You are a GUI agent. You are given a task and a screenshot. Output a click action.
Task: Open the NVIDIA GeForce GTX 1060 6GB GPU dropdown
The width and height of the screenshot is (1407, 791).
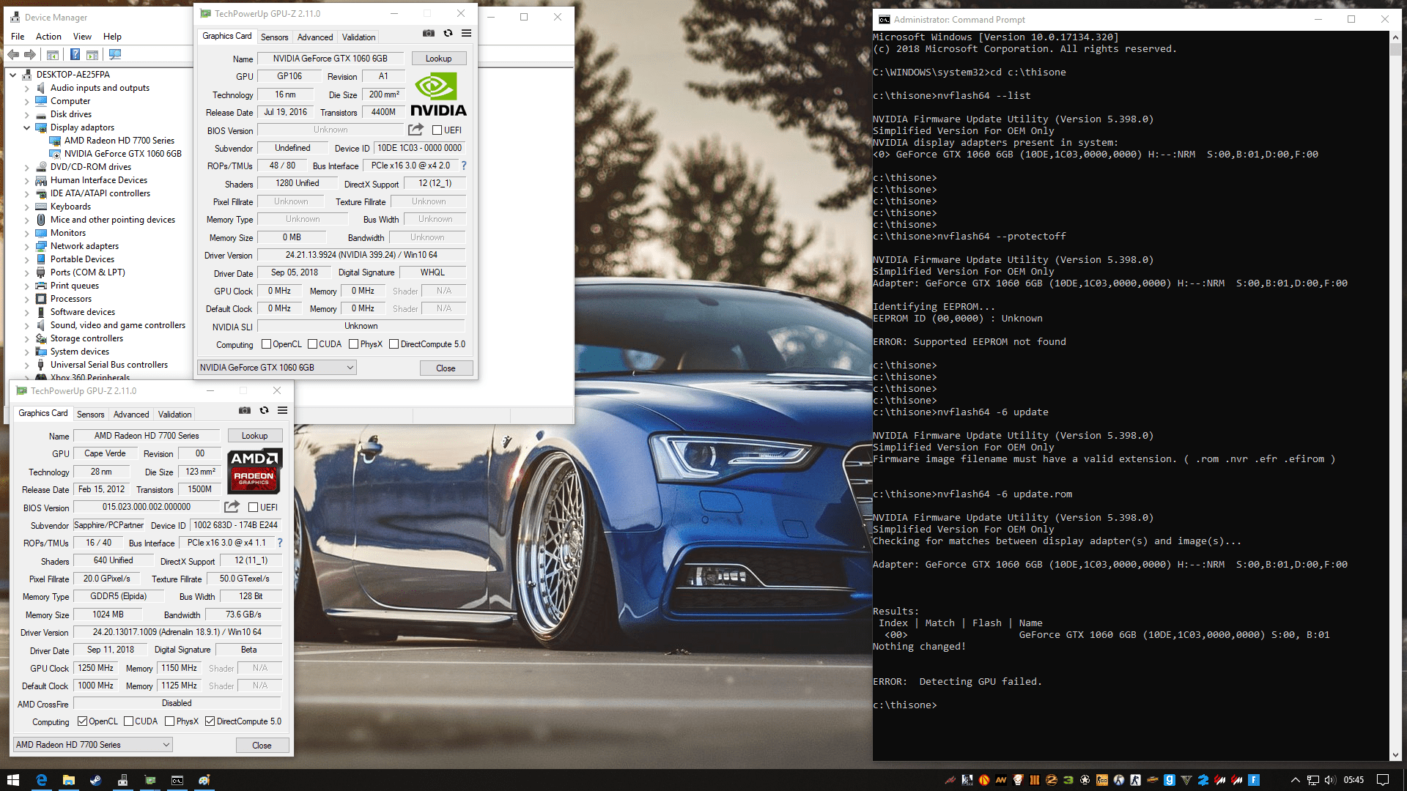[x=277, y=368]
